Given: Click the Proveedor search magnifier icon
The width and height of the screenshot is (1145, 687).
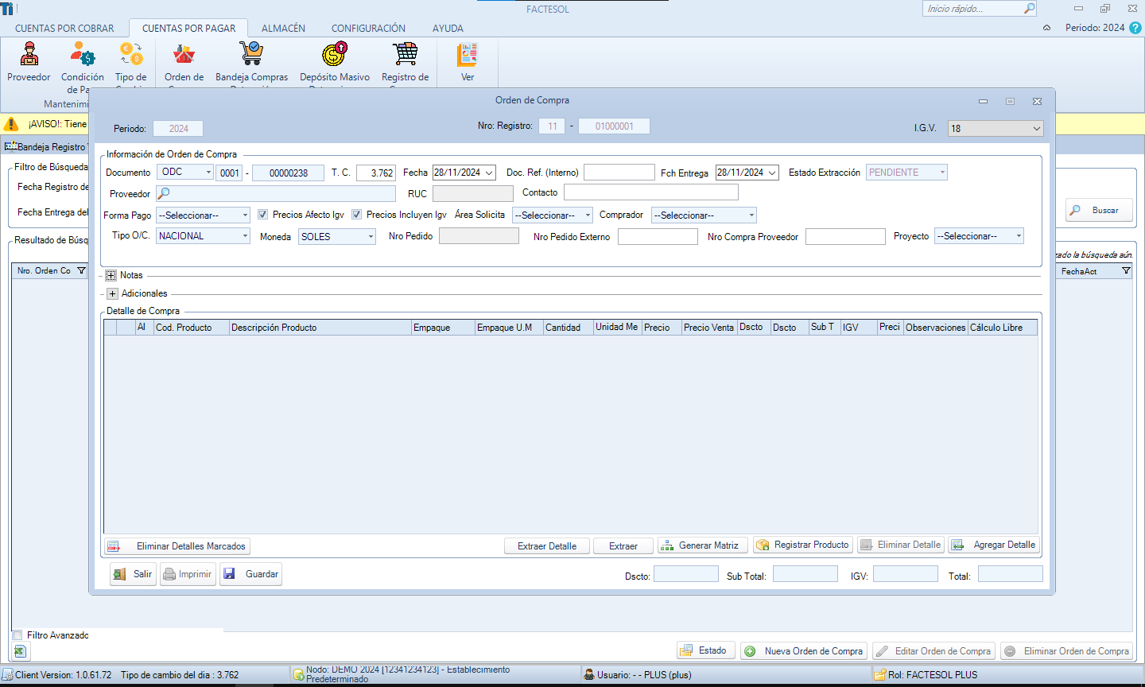Looking at the screenshot, I should click(164, 193).
